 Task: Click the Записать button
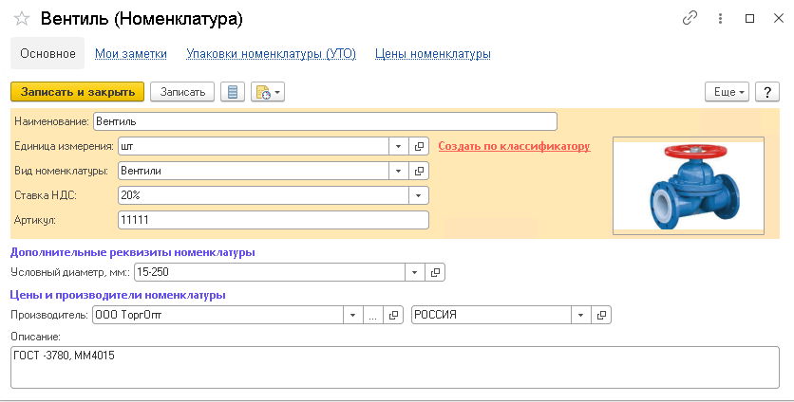coord(182,92)
